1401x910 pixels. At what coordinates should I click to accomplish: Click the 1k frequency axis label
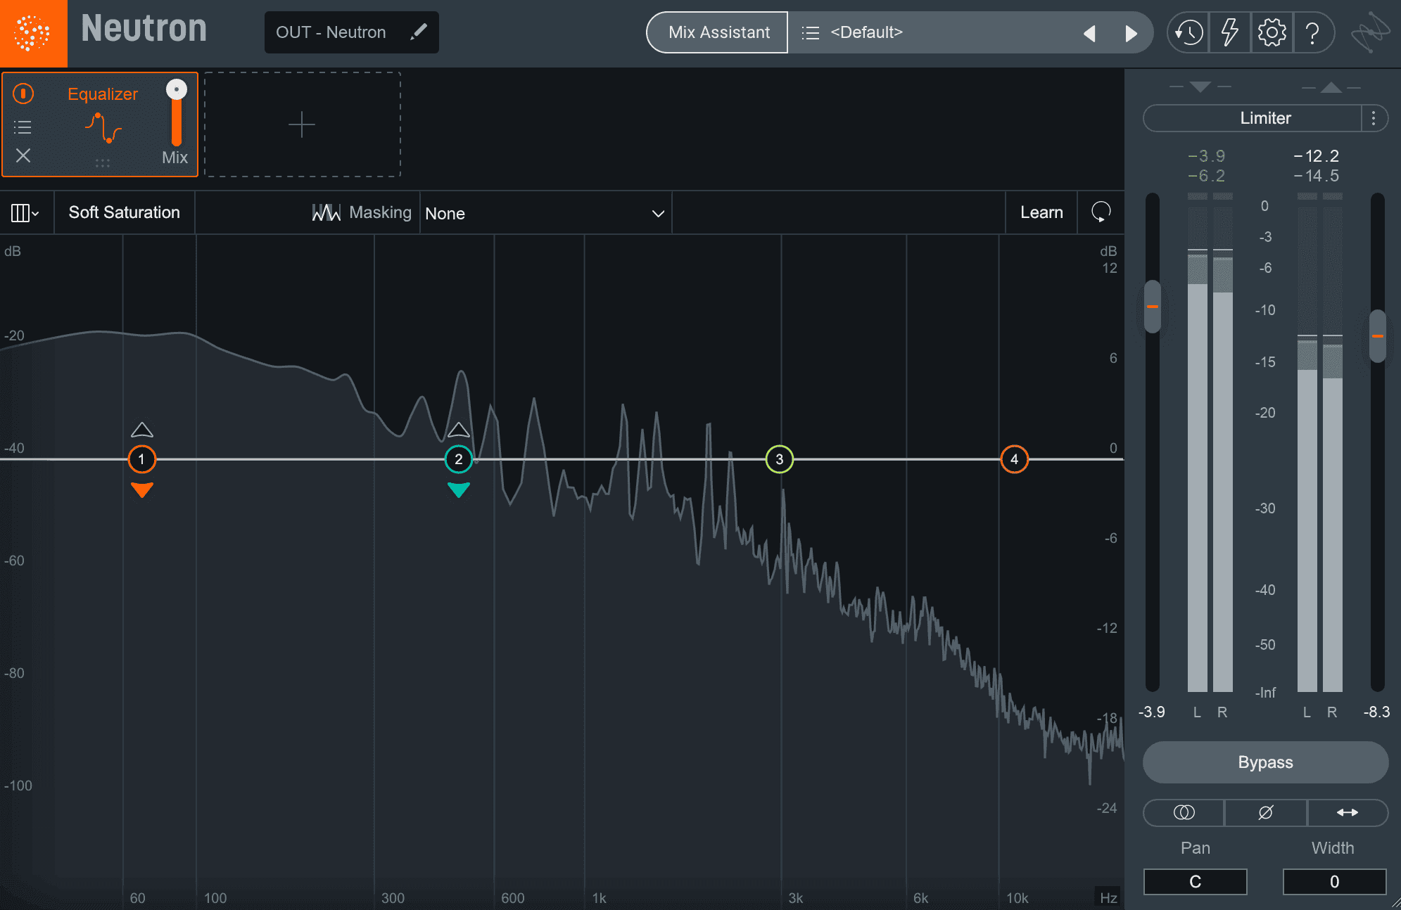[x=599, y=898]
